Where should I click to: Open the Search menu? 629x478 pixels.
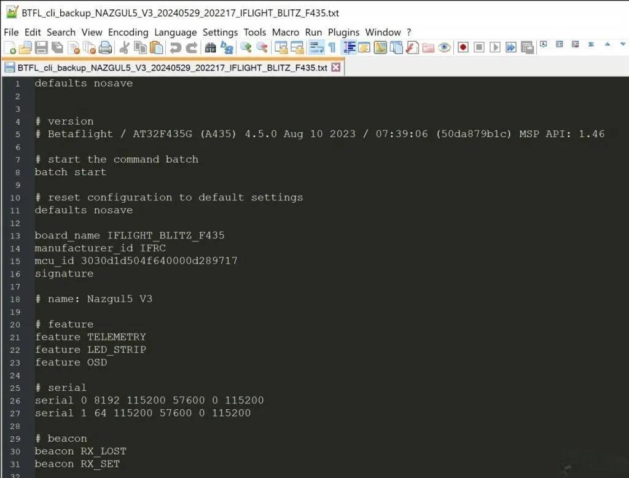coord(61,32)
